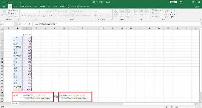Image resolution: width=202 pixels, height=108 pixels.
Task: Open Clipboard group dialog launcher
Action: pos(19,20)
